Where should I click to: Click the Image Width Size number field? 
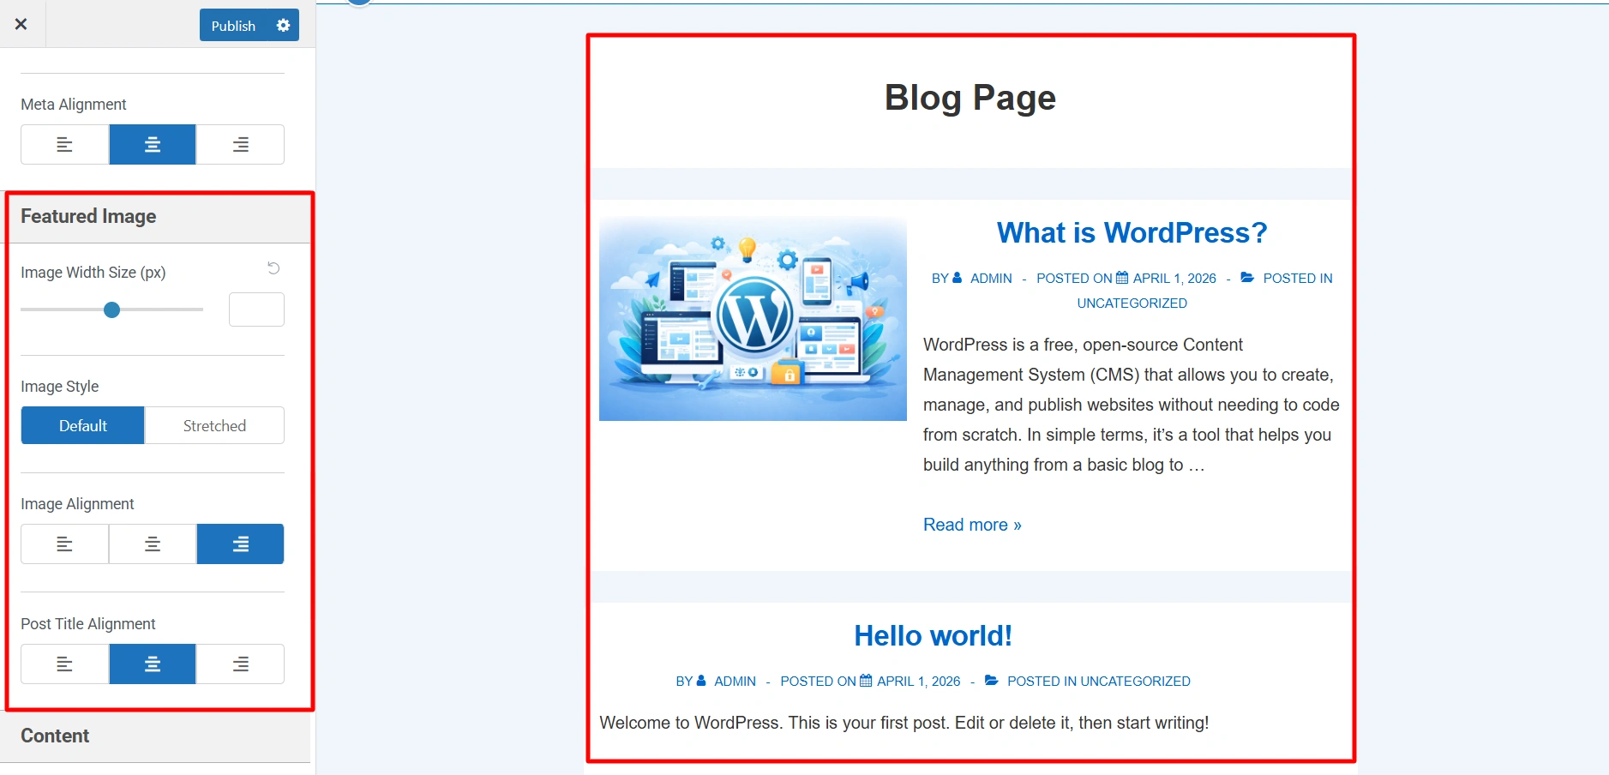pyautogui.click(x=256, y=309)
